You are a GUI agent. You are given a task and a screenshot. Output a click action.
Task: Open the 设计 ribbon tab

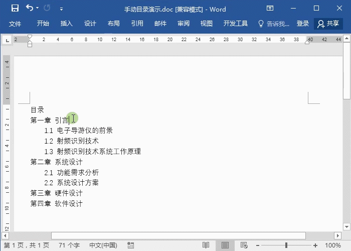tap(90, 23)
